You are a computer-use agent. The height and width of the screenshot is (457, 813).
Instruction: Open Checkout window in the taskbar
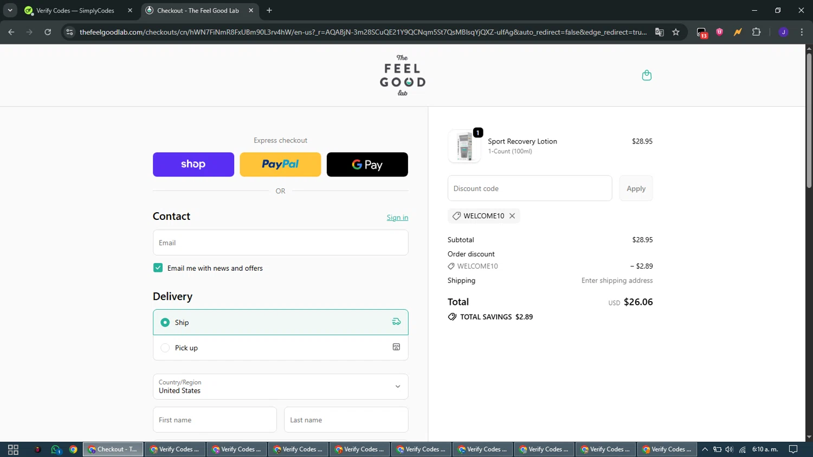coord(113,449)
